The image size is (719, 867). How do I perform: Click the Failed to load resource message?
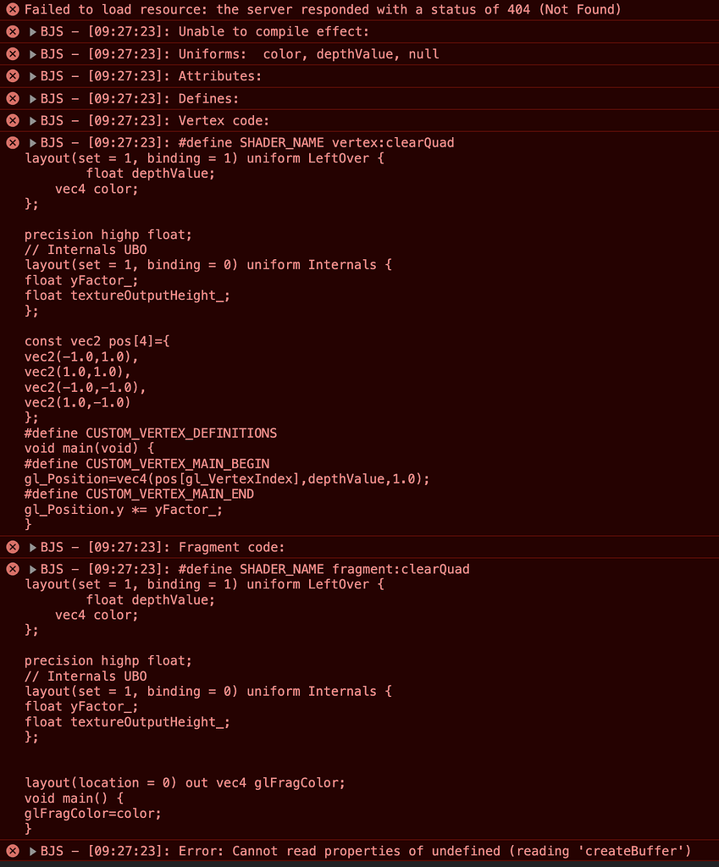pyautogui.click(x=323, y=9)
